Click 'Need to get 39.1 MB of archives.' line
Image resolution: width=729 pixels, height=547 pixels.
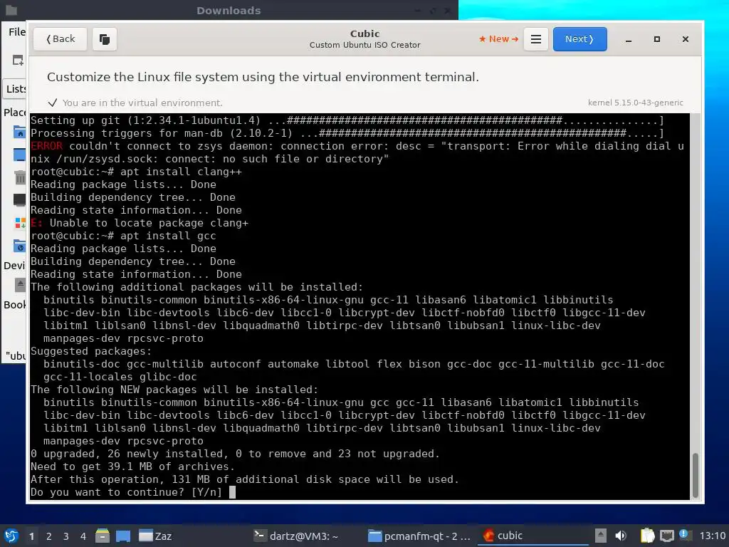click(x=132, y=467)
